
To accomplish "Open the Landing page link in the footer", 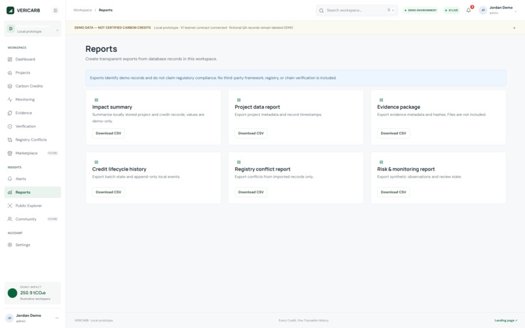I will 505,320.
